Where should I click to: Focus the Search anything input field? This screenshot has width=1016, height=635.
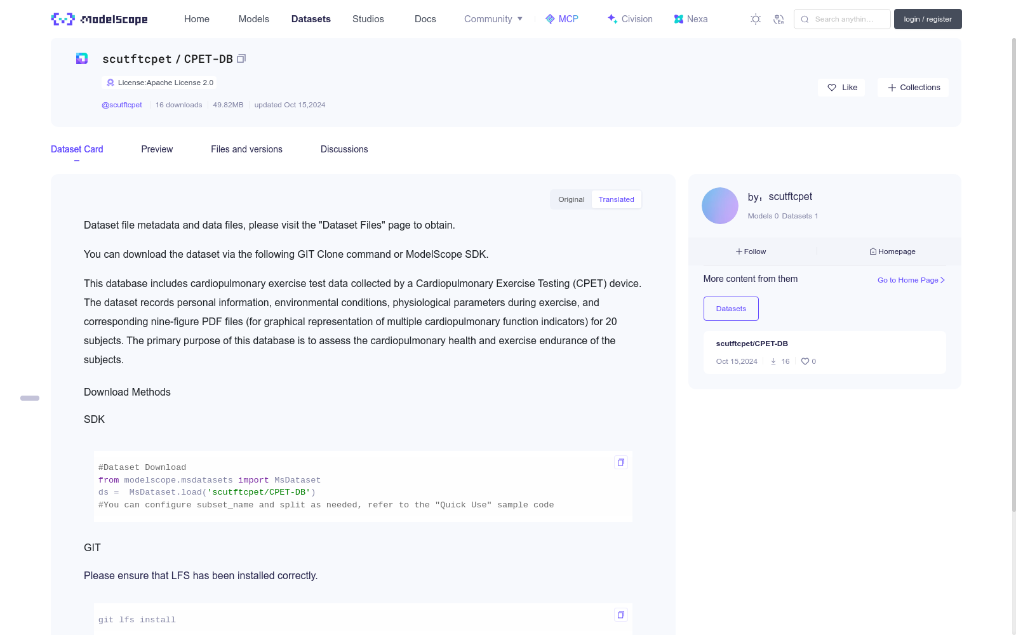point(842,19)
